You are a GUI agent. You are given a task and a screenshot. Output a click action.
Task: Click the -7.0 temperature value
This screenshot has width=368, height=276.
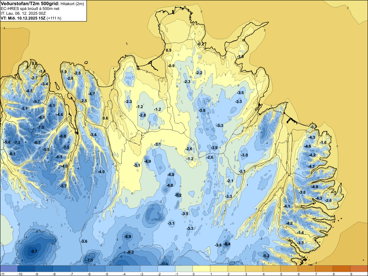click(x=40, y=127)
